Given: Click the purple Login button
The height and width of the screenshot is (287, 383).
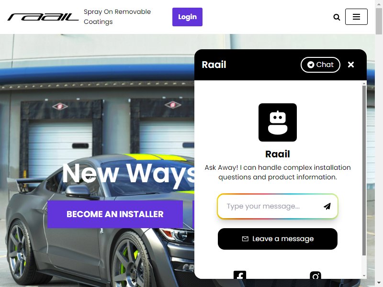Looking at the screenshot, I should [x=187, y=17].
